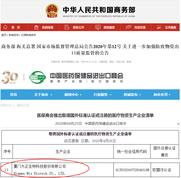Click the share icon beside the date line

click(179, 124)
